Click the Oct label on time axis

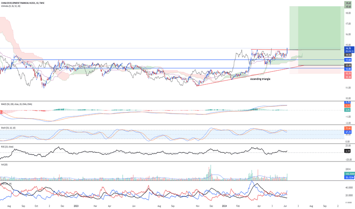point(36,206)
